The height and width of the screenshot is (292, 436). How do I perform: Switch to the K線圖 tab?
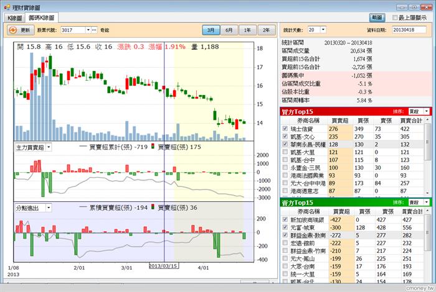(x=15, y=18)
